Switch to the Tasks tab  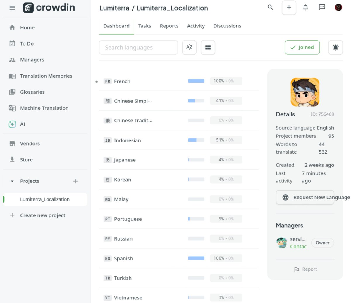(x=144, y=26)
